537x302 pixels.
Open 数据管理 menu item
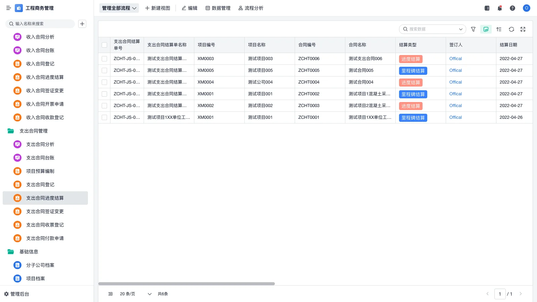[218, 8]
